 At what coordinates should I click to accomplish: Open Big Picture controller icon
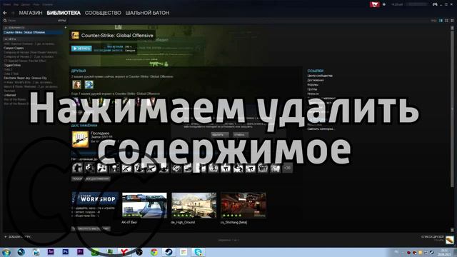(x=435, y=4)
